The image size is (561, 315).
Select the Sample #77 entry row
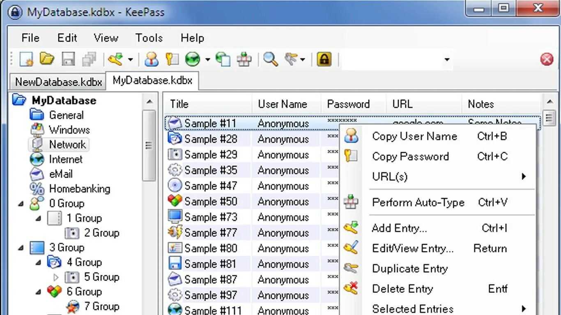click(x=252, y=233)
